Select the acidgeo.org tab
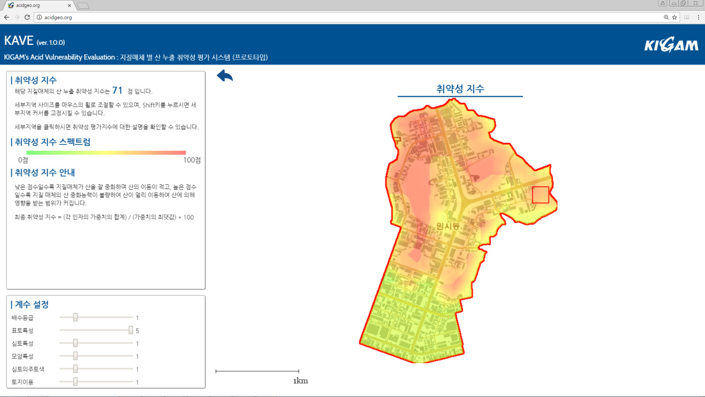The image size is (705, 397). pos(38,5)
